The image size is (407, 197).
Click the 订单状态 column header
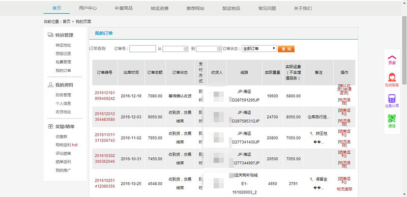[x=180, y=73]
